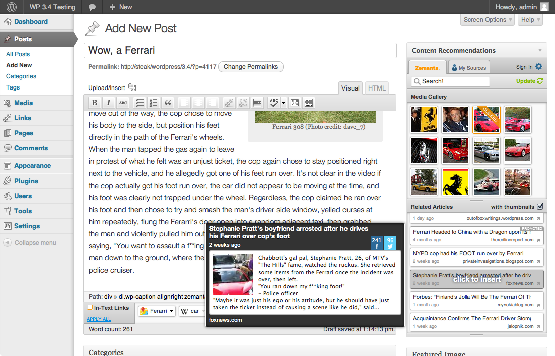Click the insert link icon
The image size is (555, 356).
229,103
